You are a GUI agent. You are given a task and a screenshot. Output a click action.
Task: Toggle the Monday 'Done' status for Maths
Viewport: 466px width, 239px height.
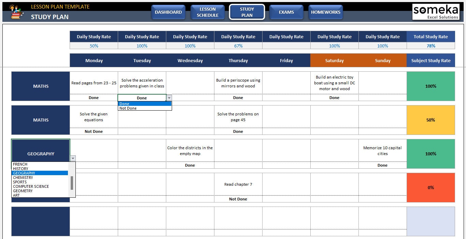[94, 98]
